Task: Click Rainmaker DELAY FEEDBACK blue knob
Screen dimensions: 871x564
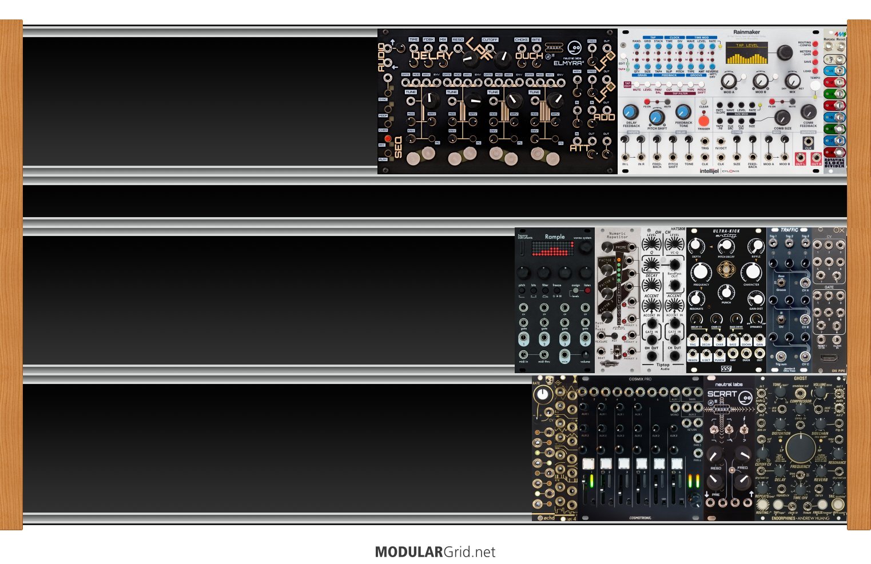Action: (630, 112)
